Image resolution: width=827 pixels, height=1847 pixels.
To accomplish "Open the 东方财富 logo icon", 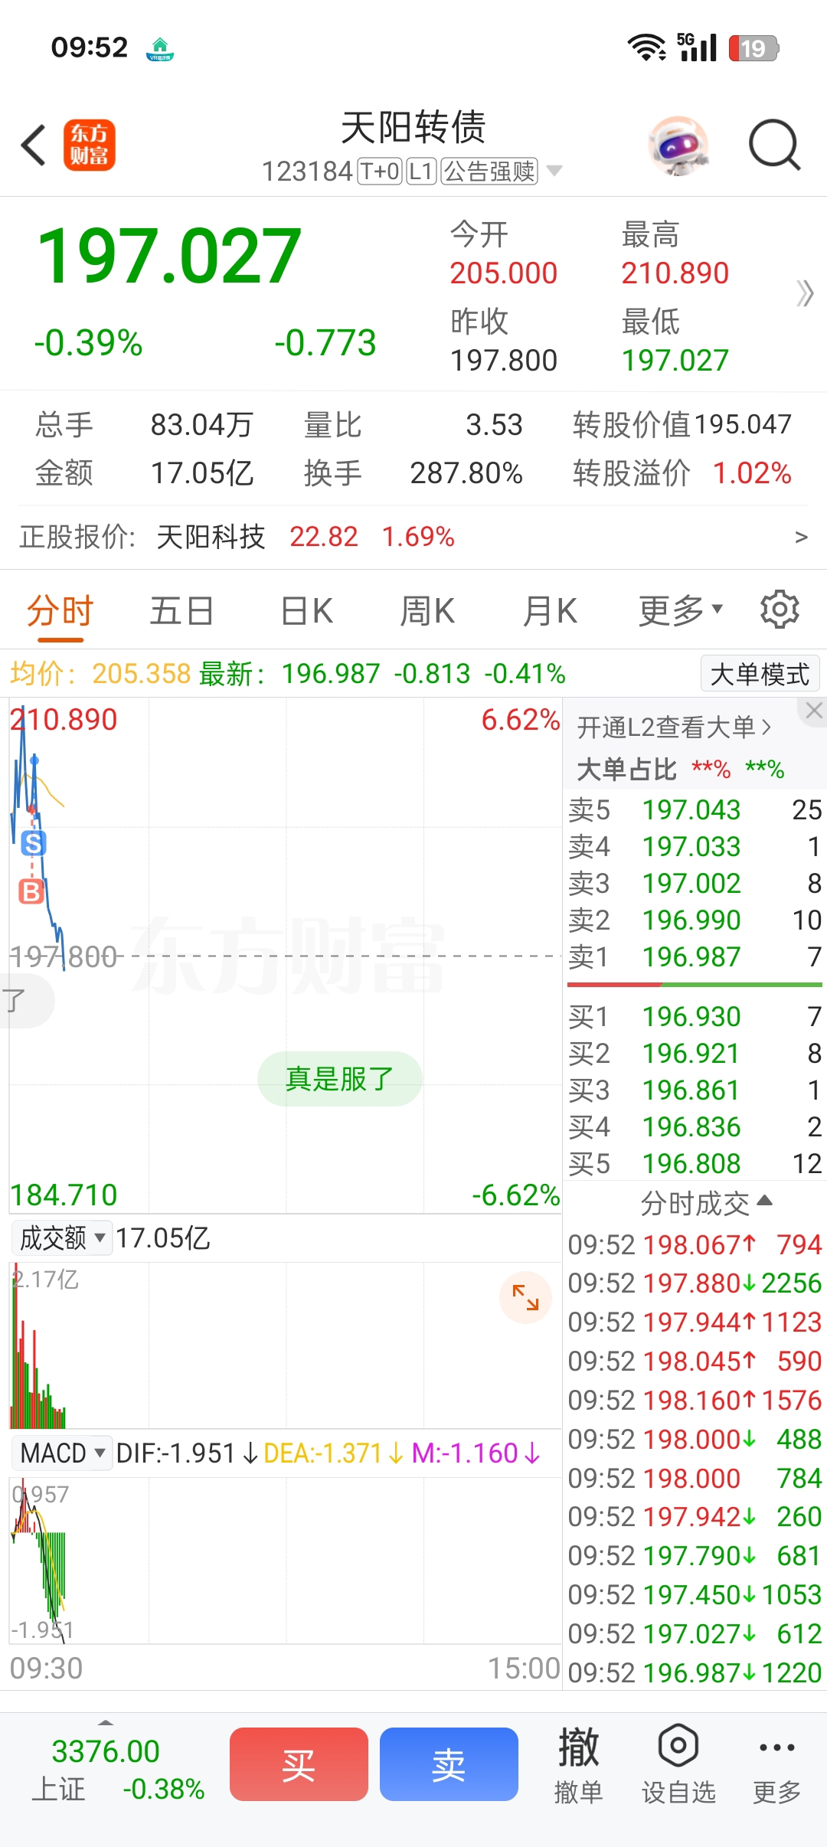I will coord(89,145).
